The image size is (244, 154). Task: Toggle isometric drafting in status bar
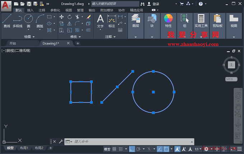click(x=149, y=149)
